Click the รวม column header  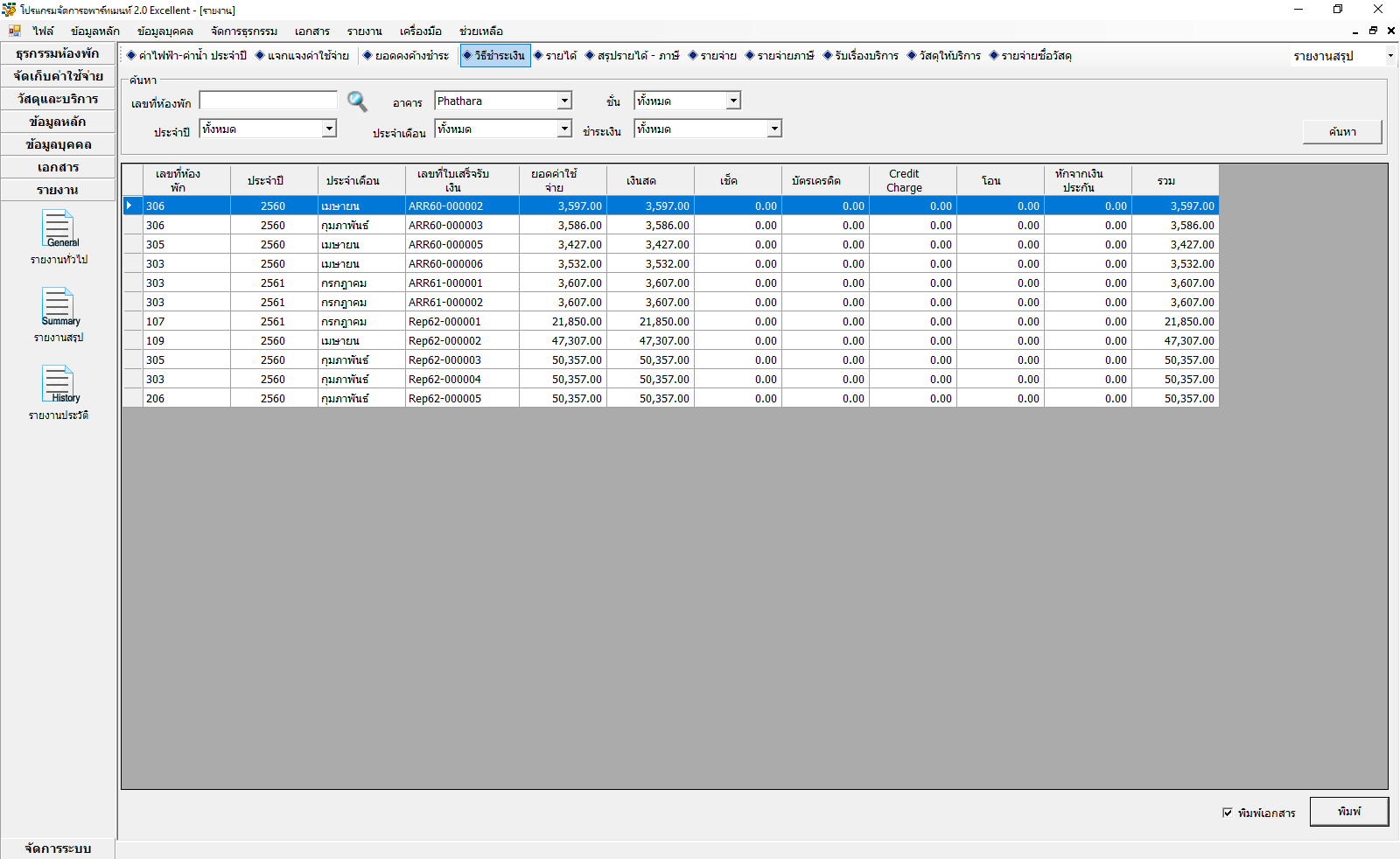1175,180
